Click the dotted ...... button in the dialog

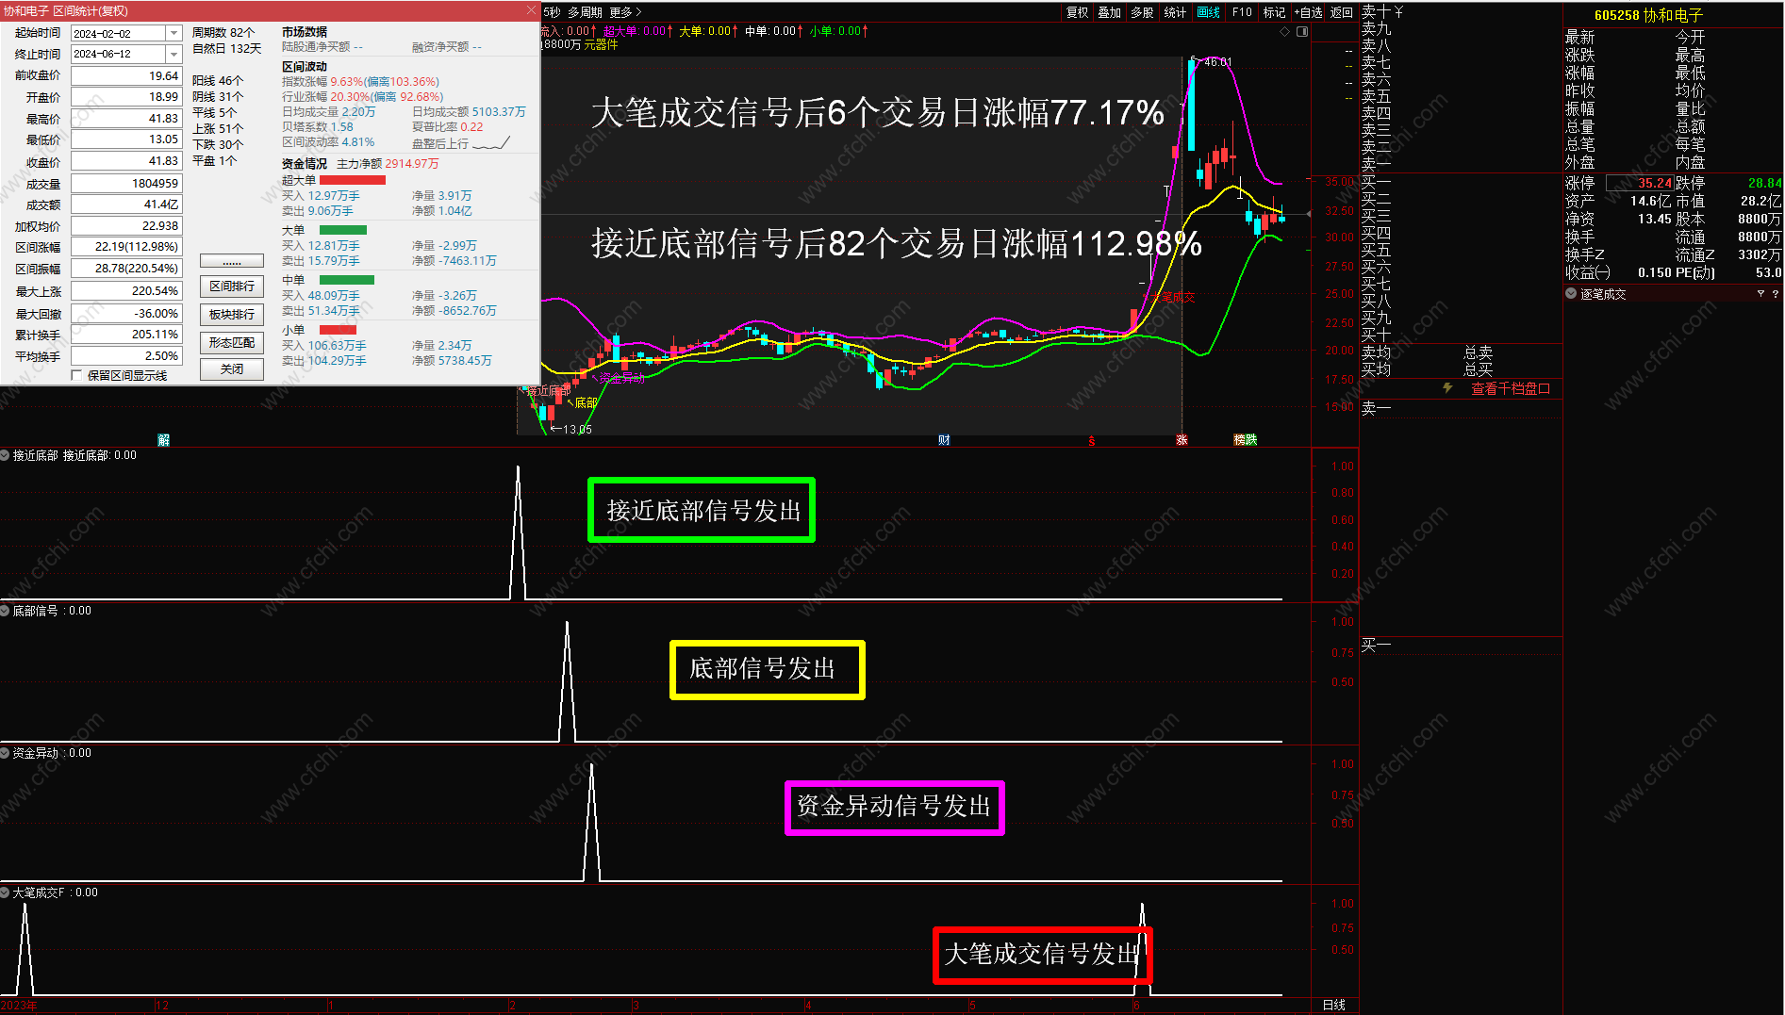[232, 261]
